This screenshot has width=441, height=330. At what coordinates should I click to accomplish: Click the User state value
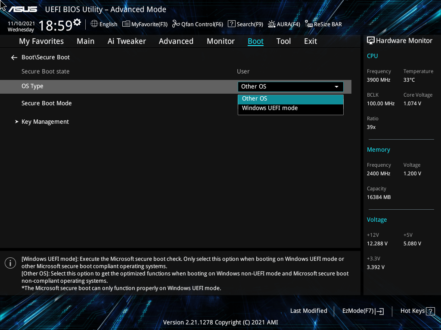pyautogui.click(x=243, y=72)
